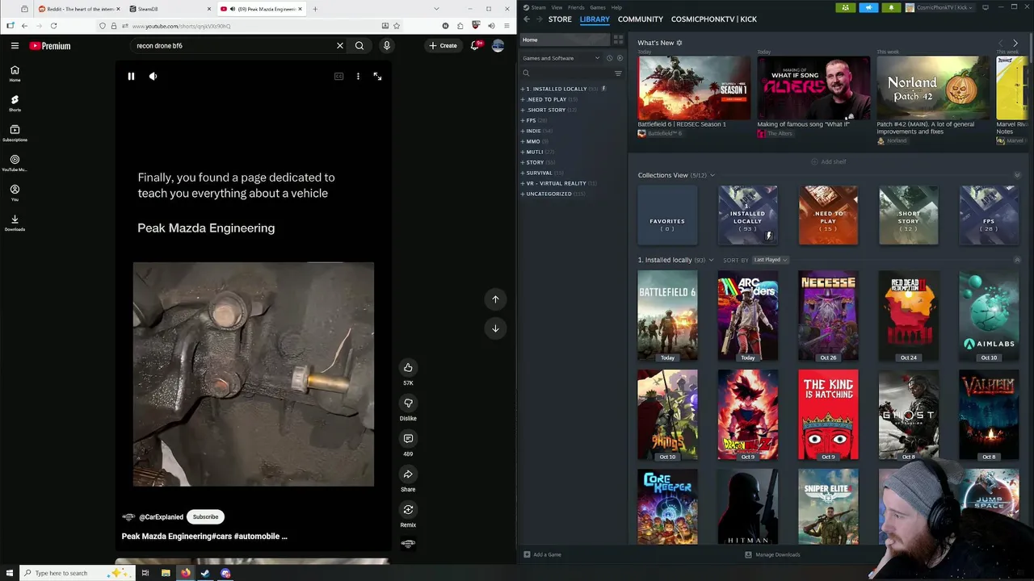The height and width of the screenshot is (581, 1034).
Task: Open Steam friends green button
Action: [x=845, y=7]
